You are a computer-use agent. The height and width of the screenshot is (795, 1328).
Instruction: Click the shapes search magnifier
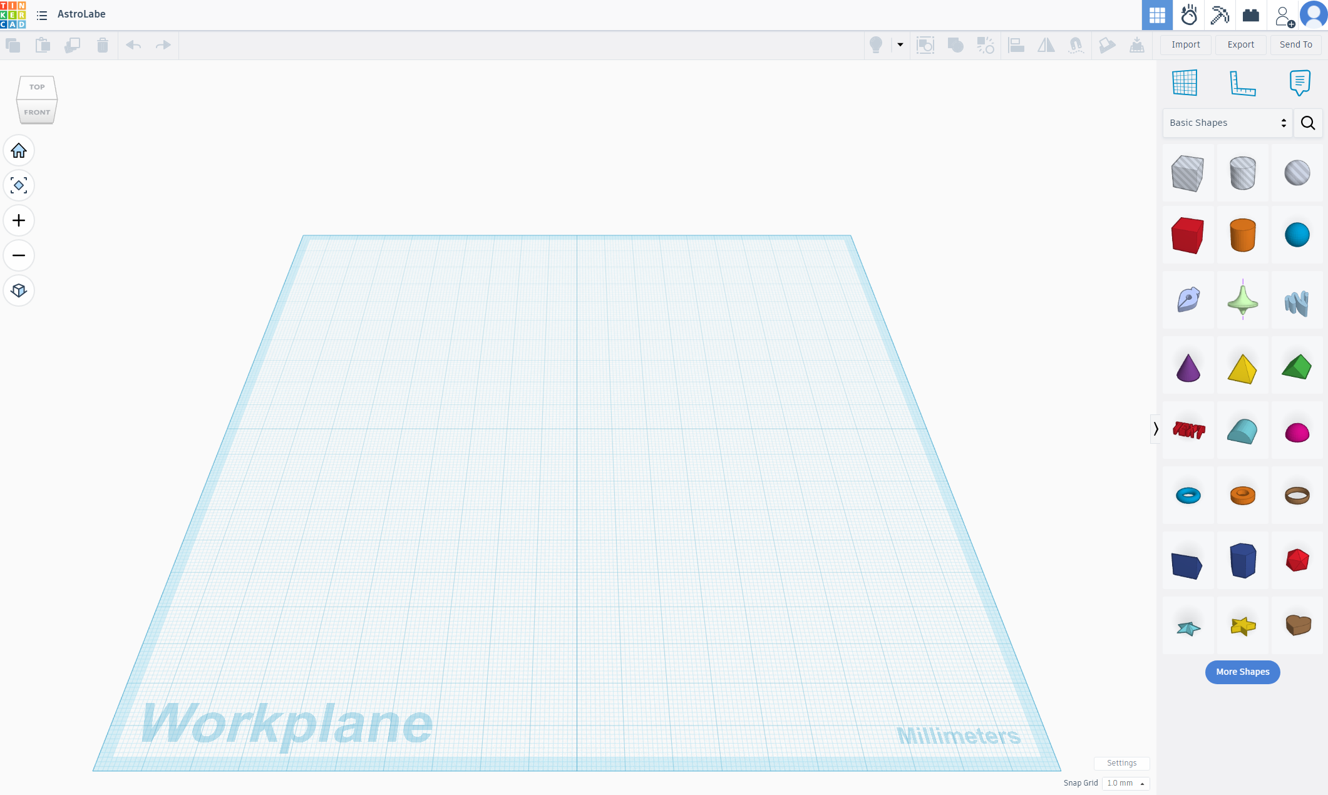coord(1308,123)
